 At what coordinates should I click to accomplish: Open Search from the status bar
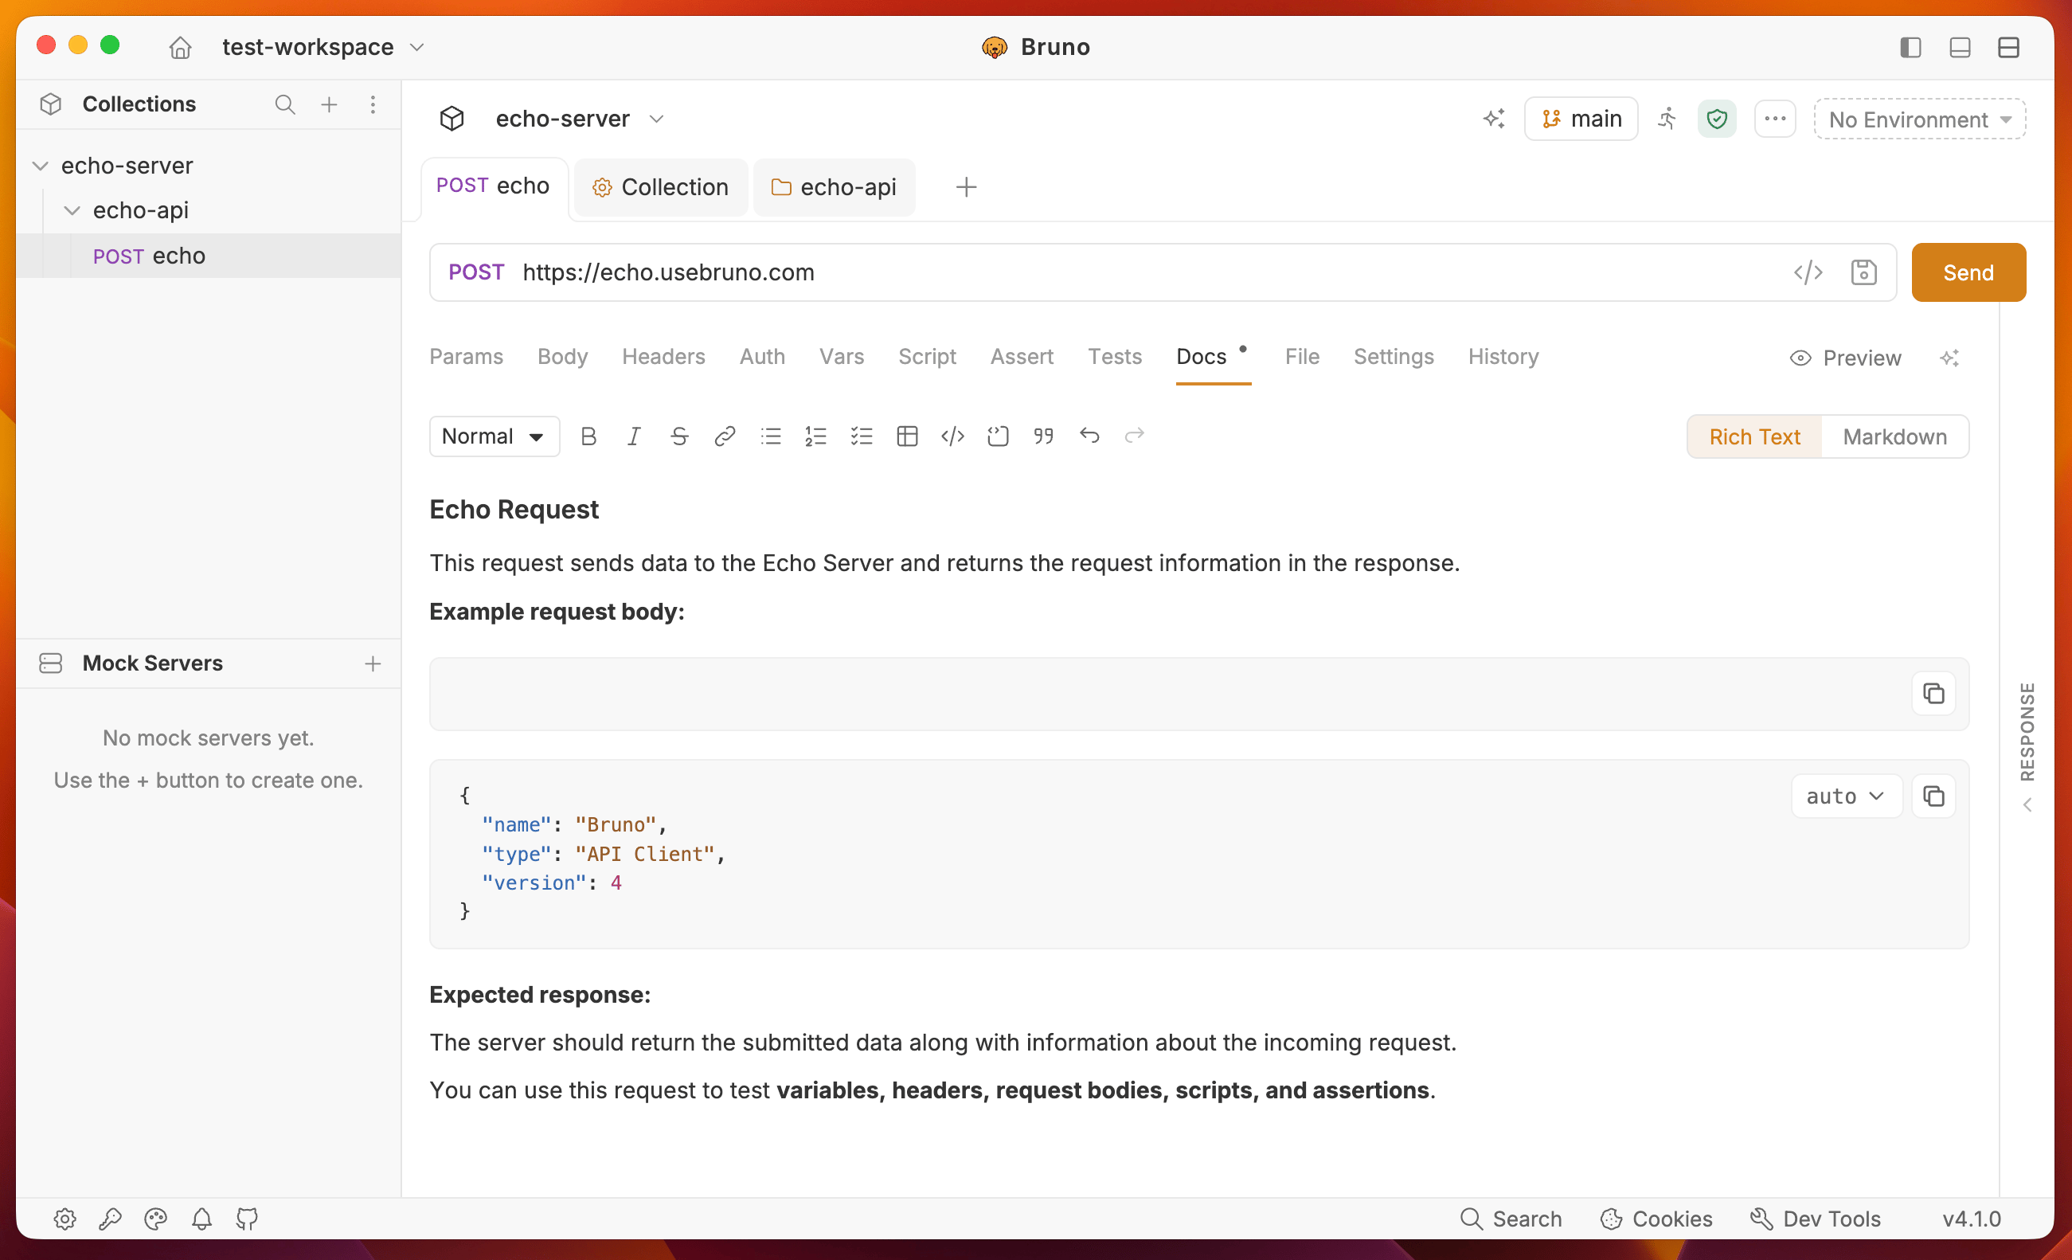(1511, 1219)
